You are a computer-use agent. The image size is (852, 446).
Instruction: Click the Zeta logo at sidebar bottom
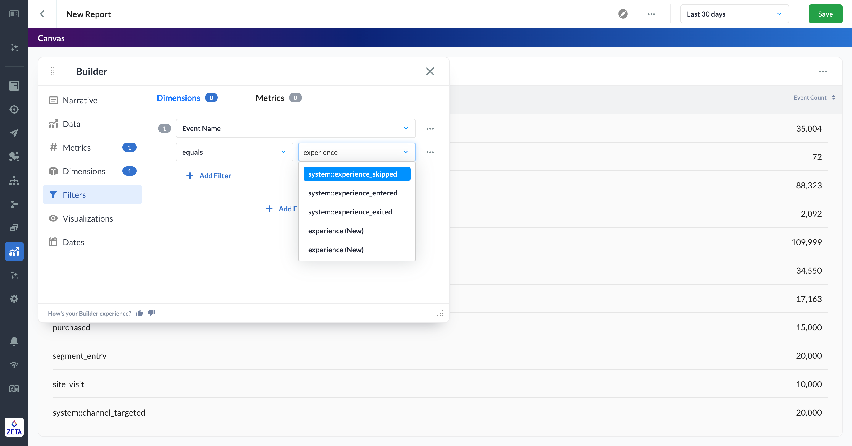pyautogui.click(x=14, y=427)
